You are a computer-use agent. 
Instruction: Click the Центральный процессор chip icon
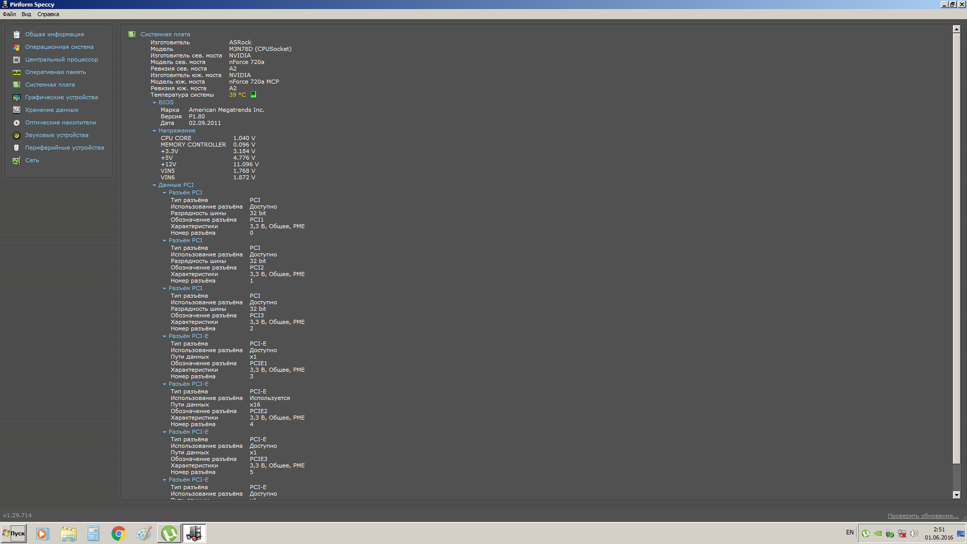click(17, 59)
